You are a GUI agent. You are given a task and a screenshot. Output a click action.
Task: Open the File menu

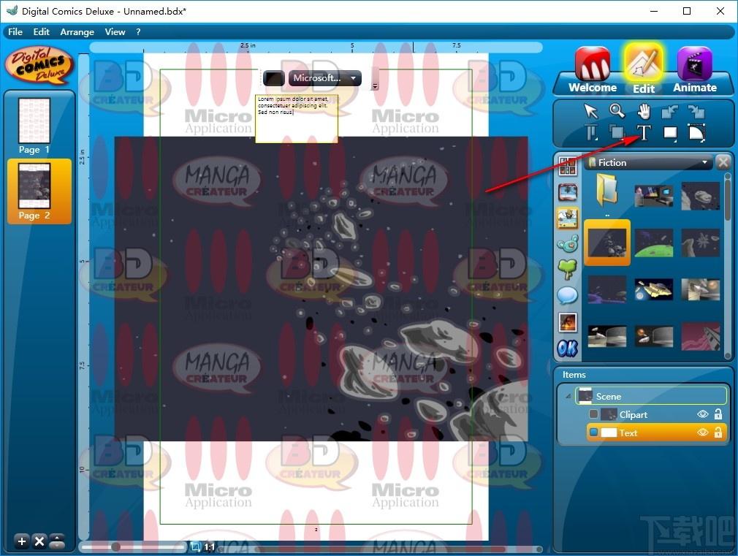click(15, 32)
